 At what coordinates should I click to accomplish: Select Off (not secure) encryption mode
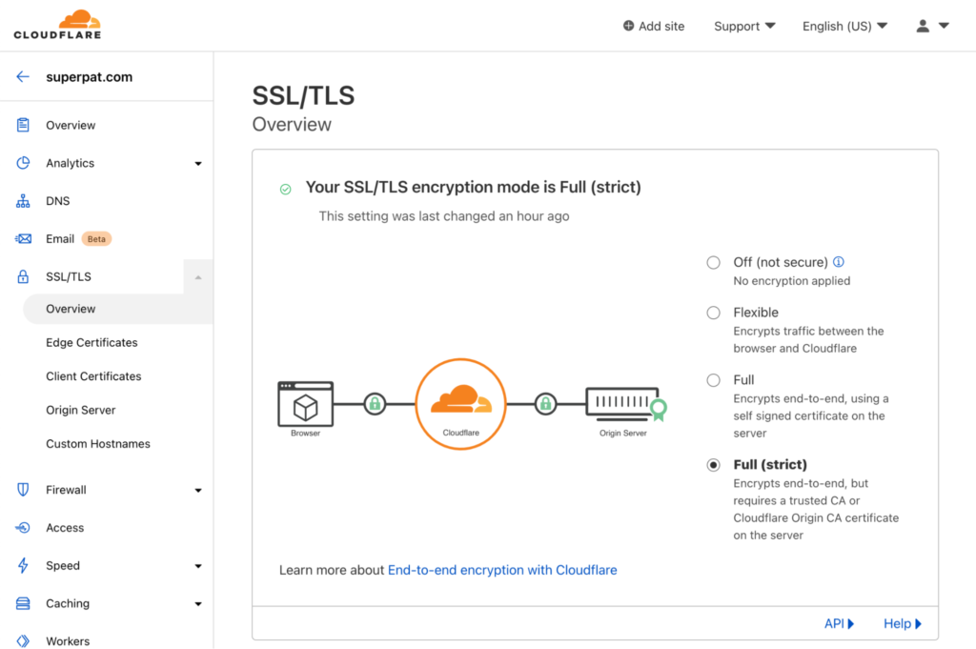[713, 262]
